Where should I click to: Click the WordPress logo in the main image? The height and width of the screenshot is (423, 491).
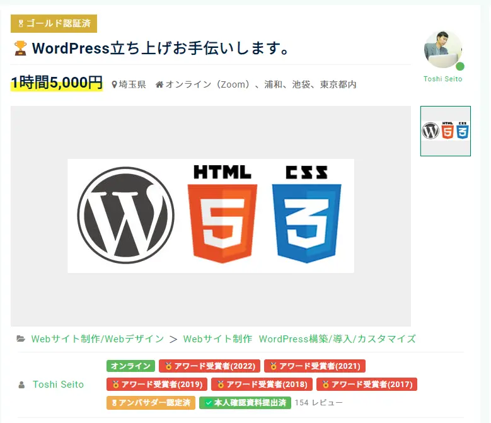click(126, 215)
